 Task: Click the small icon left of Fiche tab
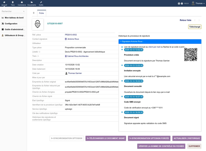(34, 13)
